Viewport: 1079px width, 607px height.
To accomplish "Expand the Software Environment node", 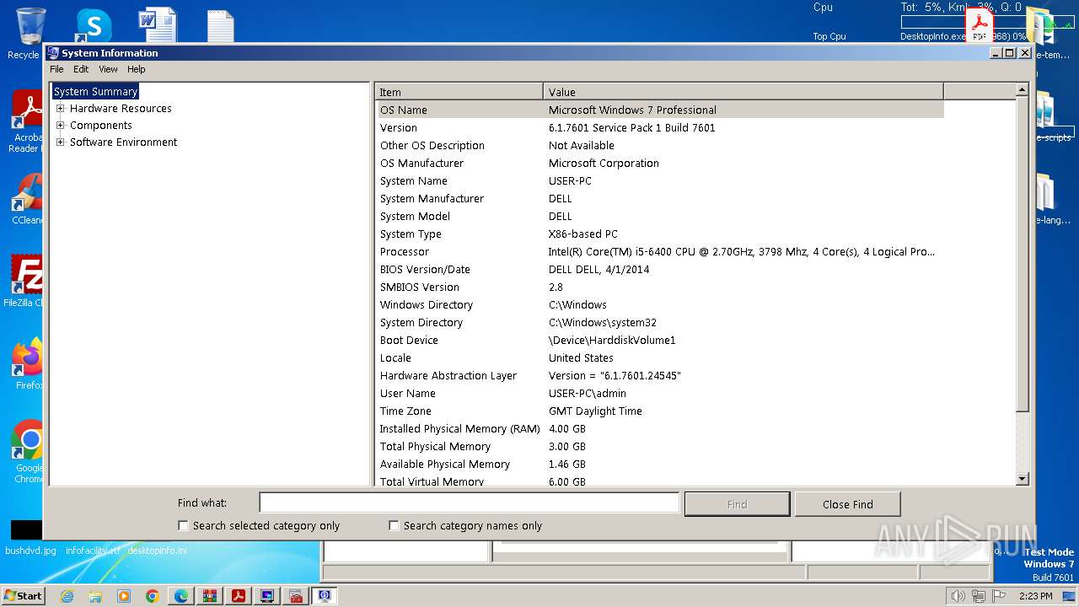I will (61, 142).
